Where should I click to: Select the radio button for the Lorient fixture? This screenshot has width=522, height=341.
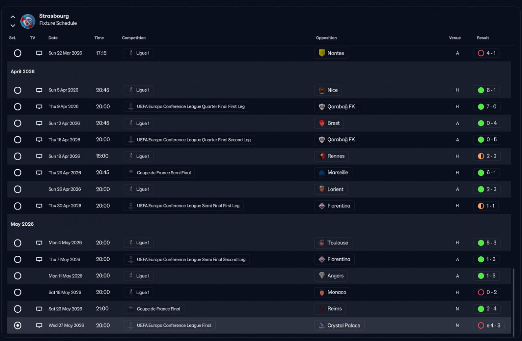(x=18, y=189)
